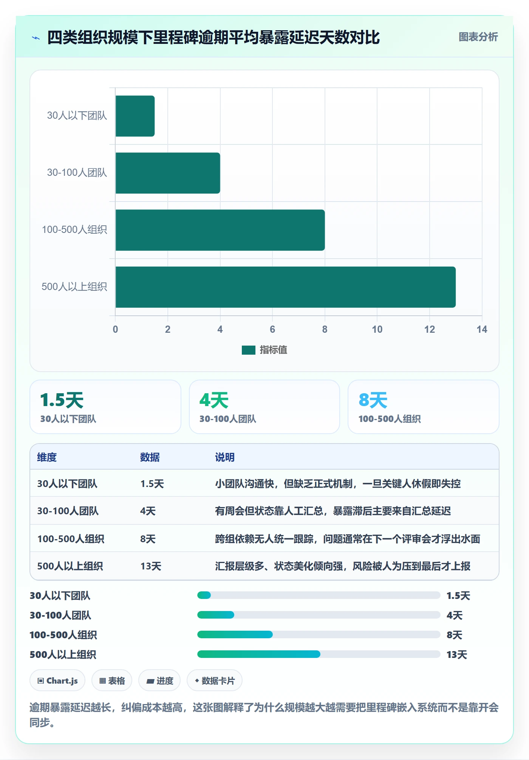529x760 pixels.
Task: Click the Chart.js tag square icon
Action: [41, 681]
